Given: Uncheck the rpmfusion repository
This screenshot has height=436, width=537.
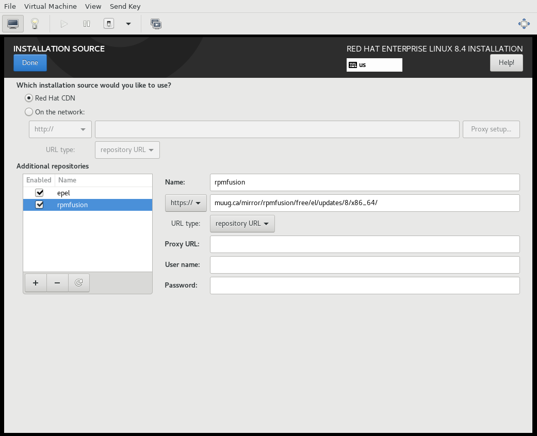Looking at the screenshot, I should pos(39,205).
